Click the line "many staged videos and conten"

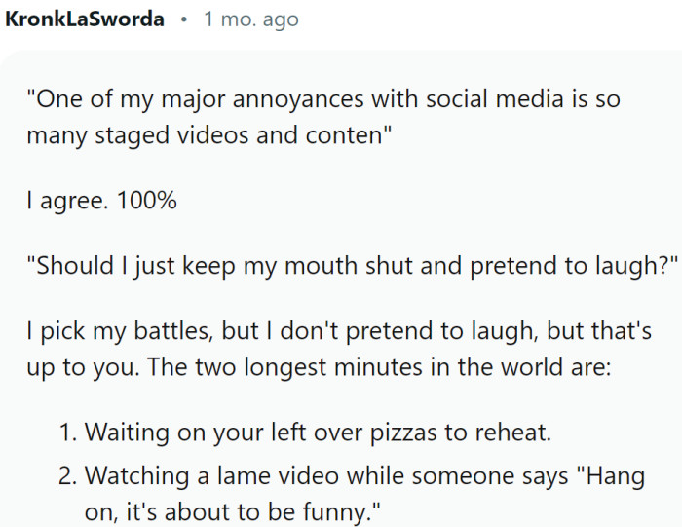point(209,135)
